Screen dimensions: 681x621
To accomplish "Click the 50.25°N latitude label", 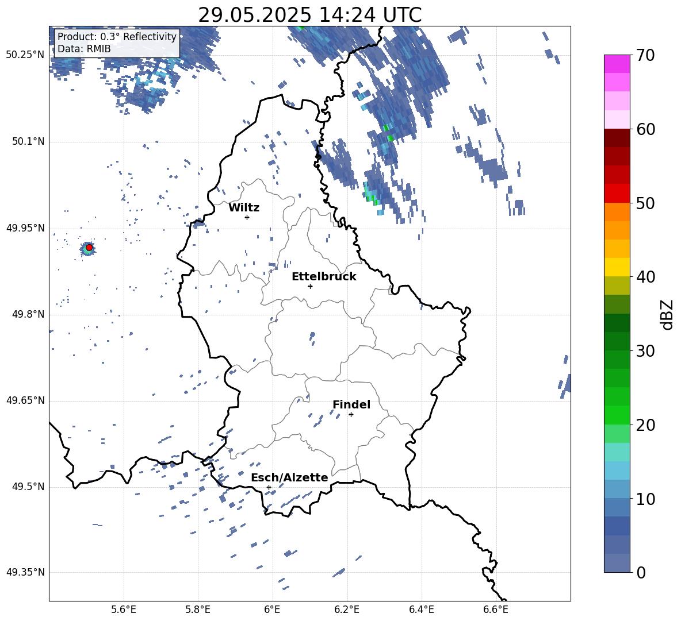I will [x=25, y=55].
